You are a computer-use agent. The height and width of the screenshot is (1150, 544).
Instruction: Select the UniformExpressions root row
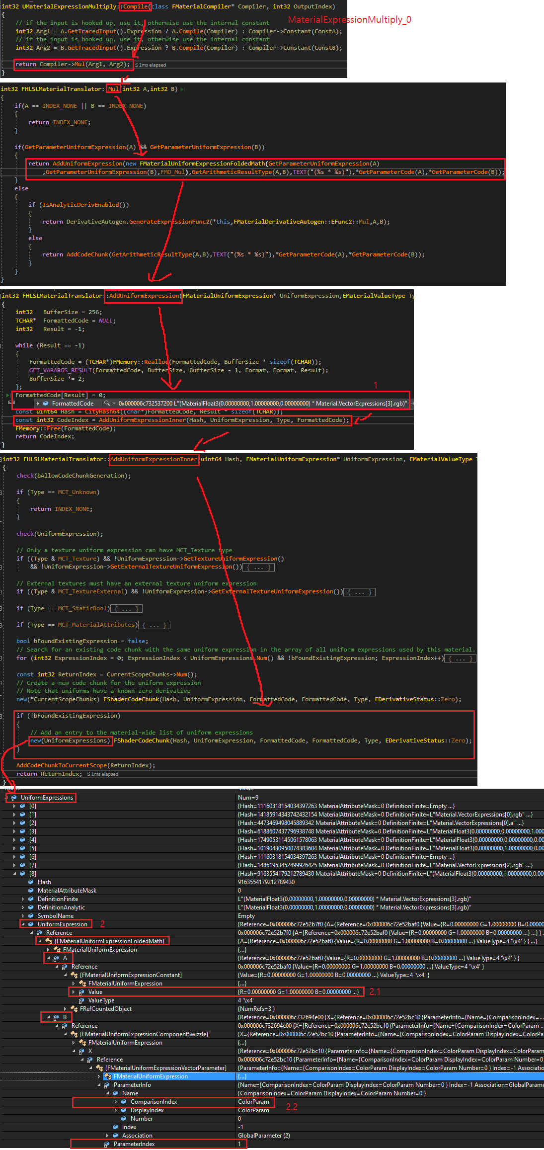[272, 798]
